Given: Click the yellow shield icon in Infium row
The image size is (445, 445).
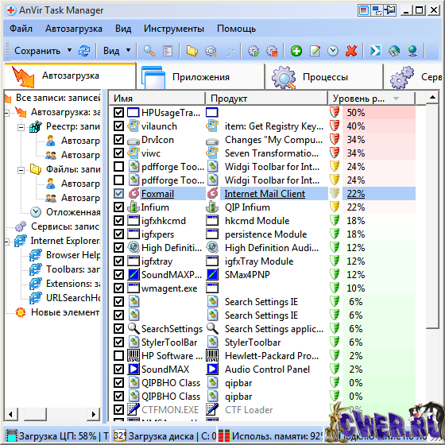Looking at the screenshot, I should (x=335, y=207).
